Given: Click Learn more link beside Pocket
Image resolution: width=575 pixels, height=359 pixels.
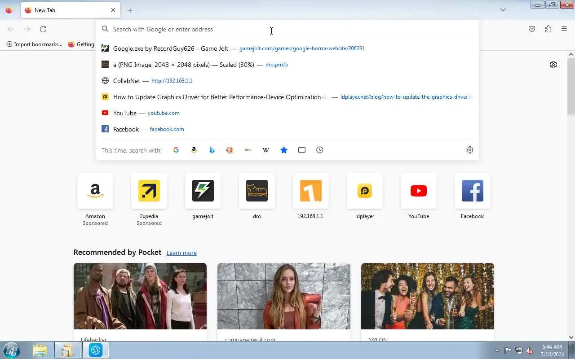Looking at the screenshot, I should 181,253.
